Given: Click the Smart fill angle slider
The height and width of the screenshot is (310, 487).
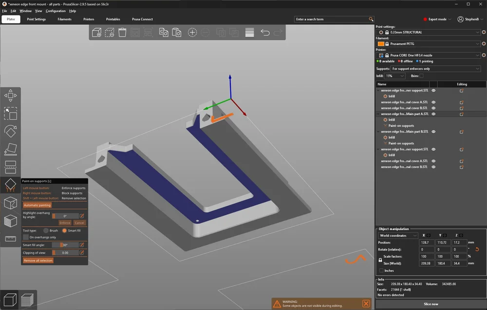Looking at the screenshot, I should click(x=65, y=245).
